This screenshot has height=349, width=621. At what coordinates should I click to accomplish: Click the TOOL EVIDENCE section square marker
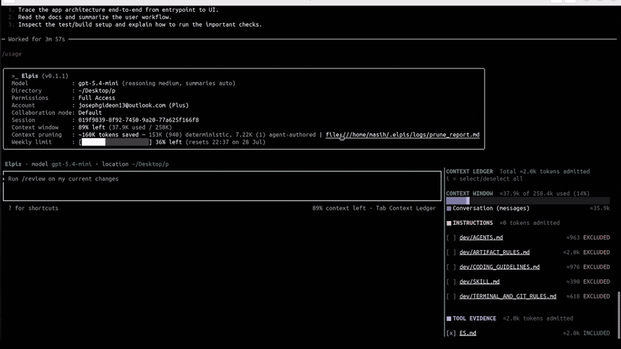point(449,319)
